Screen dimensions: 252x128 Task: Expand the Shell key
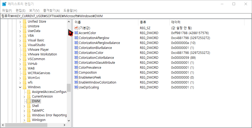pyautogui.click(x=24, y=106)
